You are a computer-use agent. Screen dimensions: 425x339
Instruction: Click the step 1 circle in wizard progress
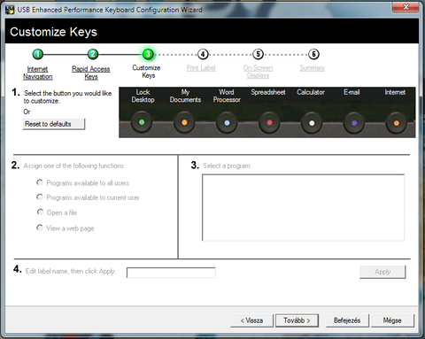pos(37,54)
